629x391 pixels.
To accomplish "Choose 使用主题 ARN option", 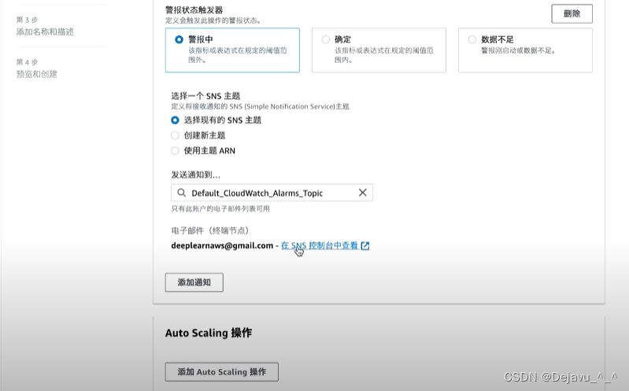I will pos(175,151).
